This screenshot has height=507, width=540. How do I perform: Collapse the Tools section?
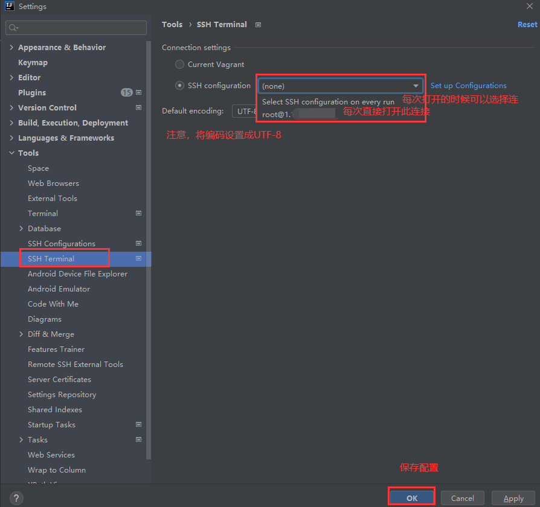(x=11, y=153)
